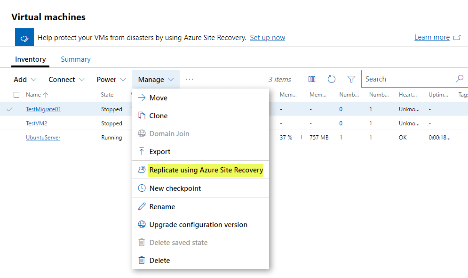Click the Set up now link
The height and width of the screenshot is (278, 468).
pos(268,38)
